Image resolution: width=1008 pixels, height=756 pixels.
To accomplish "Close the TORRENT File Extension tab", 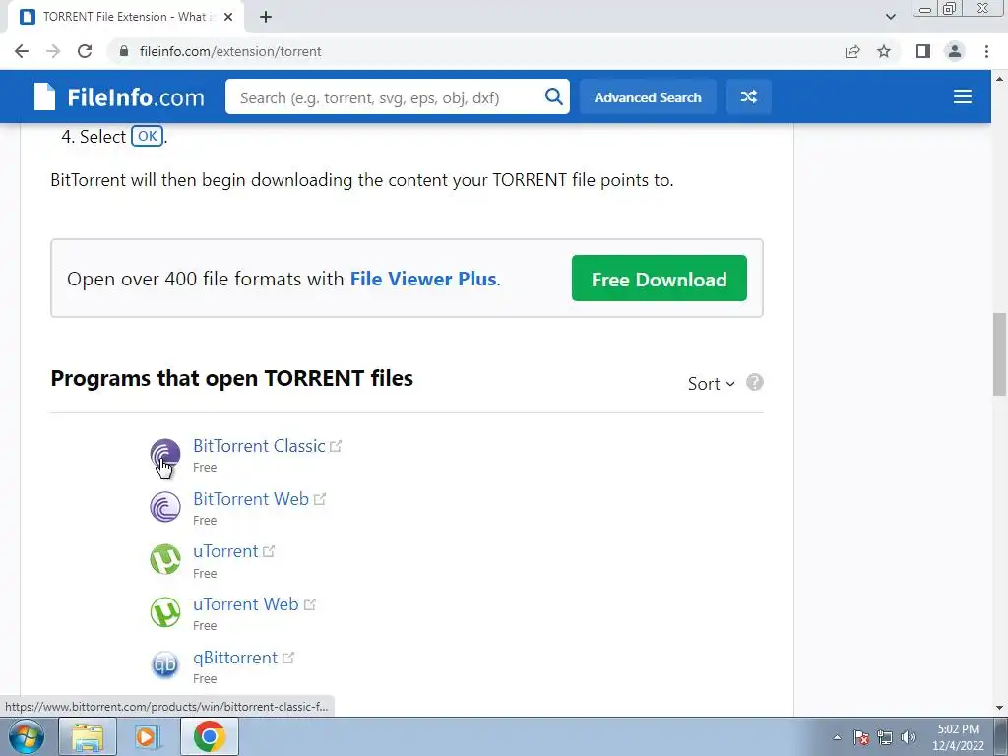I will click(228, 17).
